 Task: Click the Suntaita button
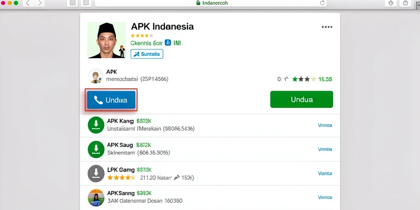[x=147, y=54]
